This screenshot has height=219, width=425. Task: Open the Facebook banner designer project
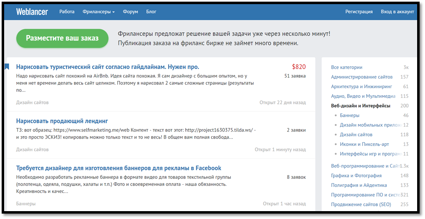118,168
